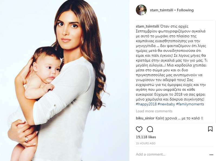Open the 15 HOURS AGO timestamp link
216x161 pixels.
point(145,143)
